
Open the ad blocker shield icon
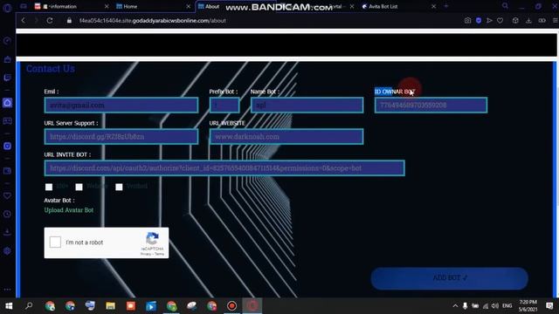[479, 21]
